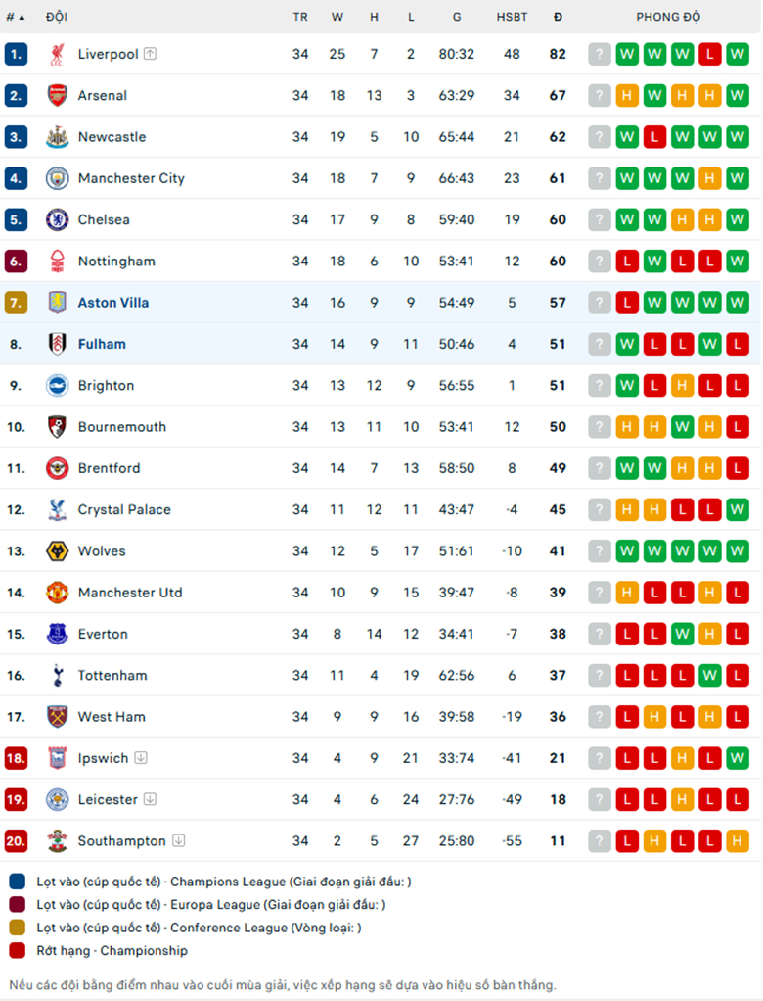The image size is (763, 1001).
Task: Click the Liverpool club crest icon
Action: [x=58, y=54]
